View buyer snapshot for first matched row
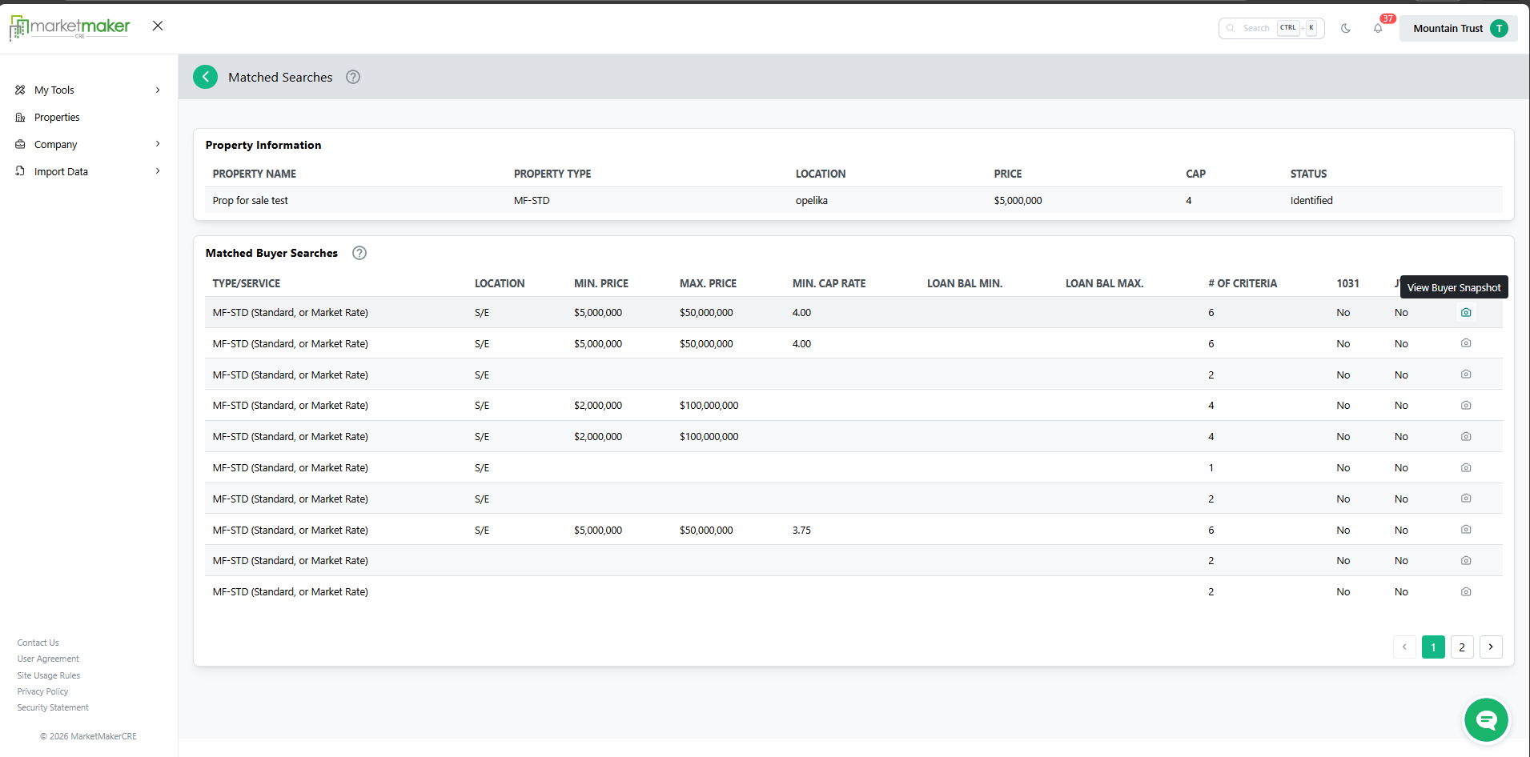Image resolution: width=1530 pixels, height=757 pixels. coord(1465,313)
